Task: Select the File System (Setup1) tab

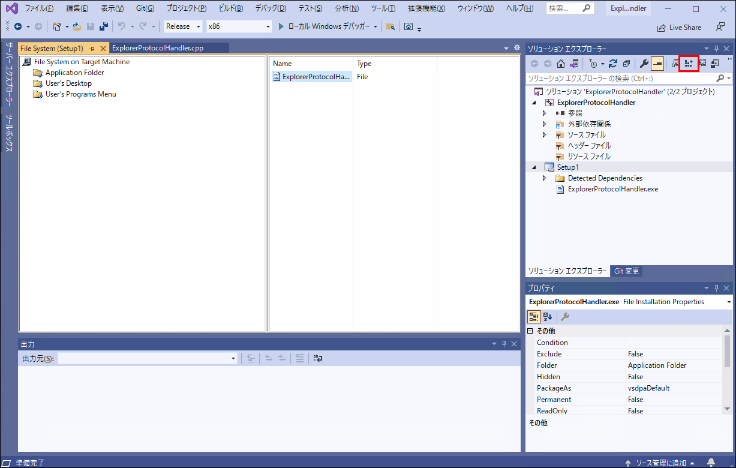Action: click(x=52, y=48)
